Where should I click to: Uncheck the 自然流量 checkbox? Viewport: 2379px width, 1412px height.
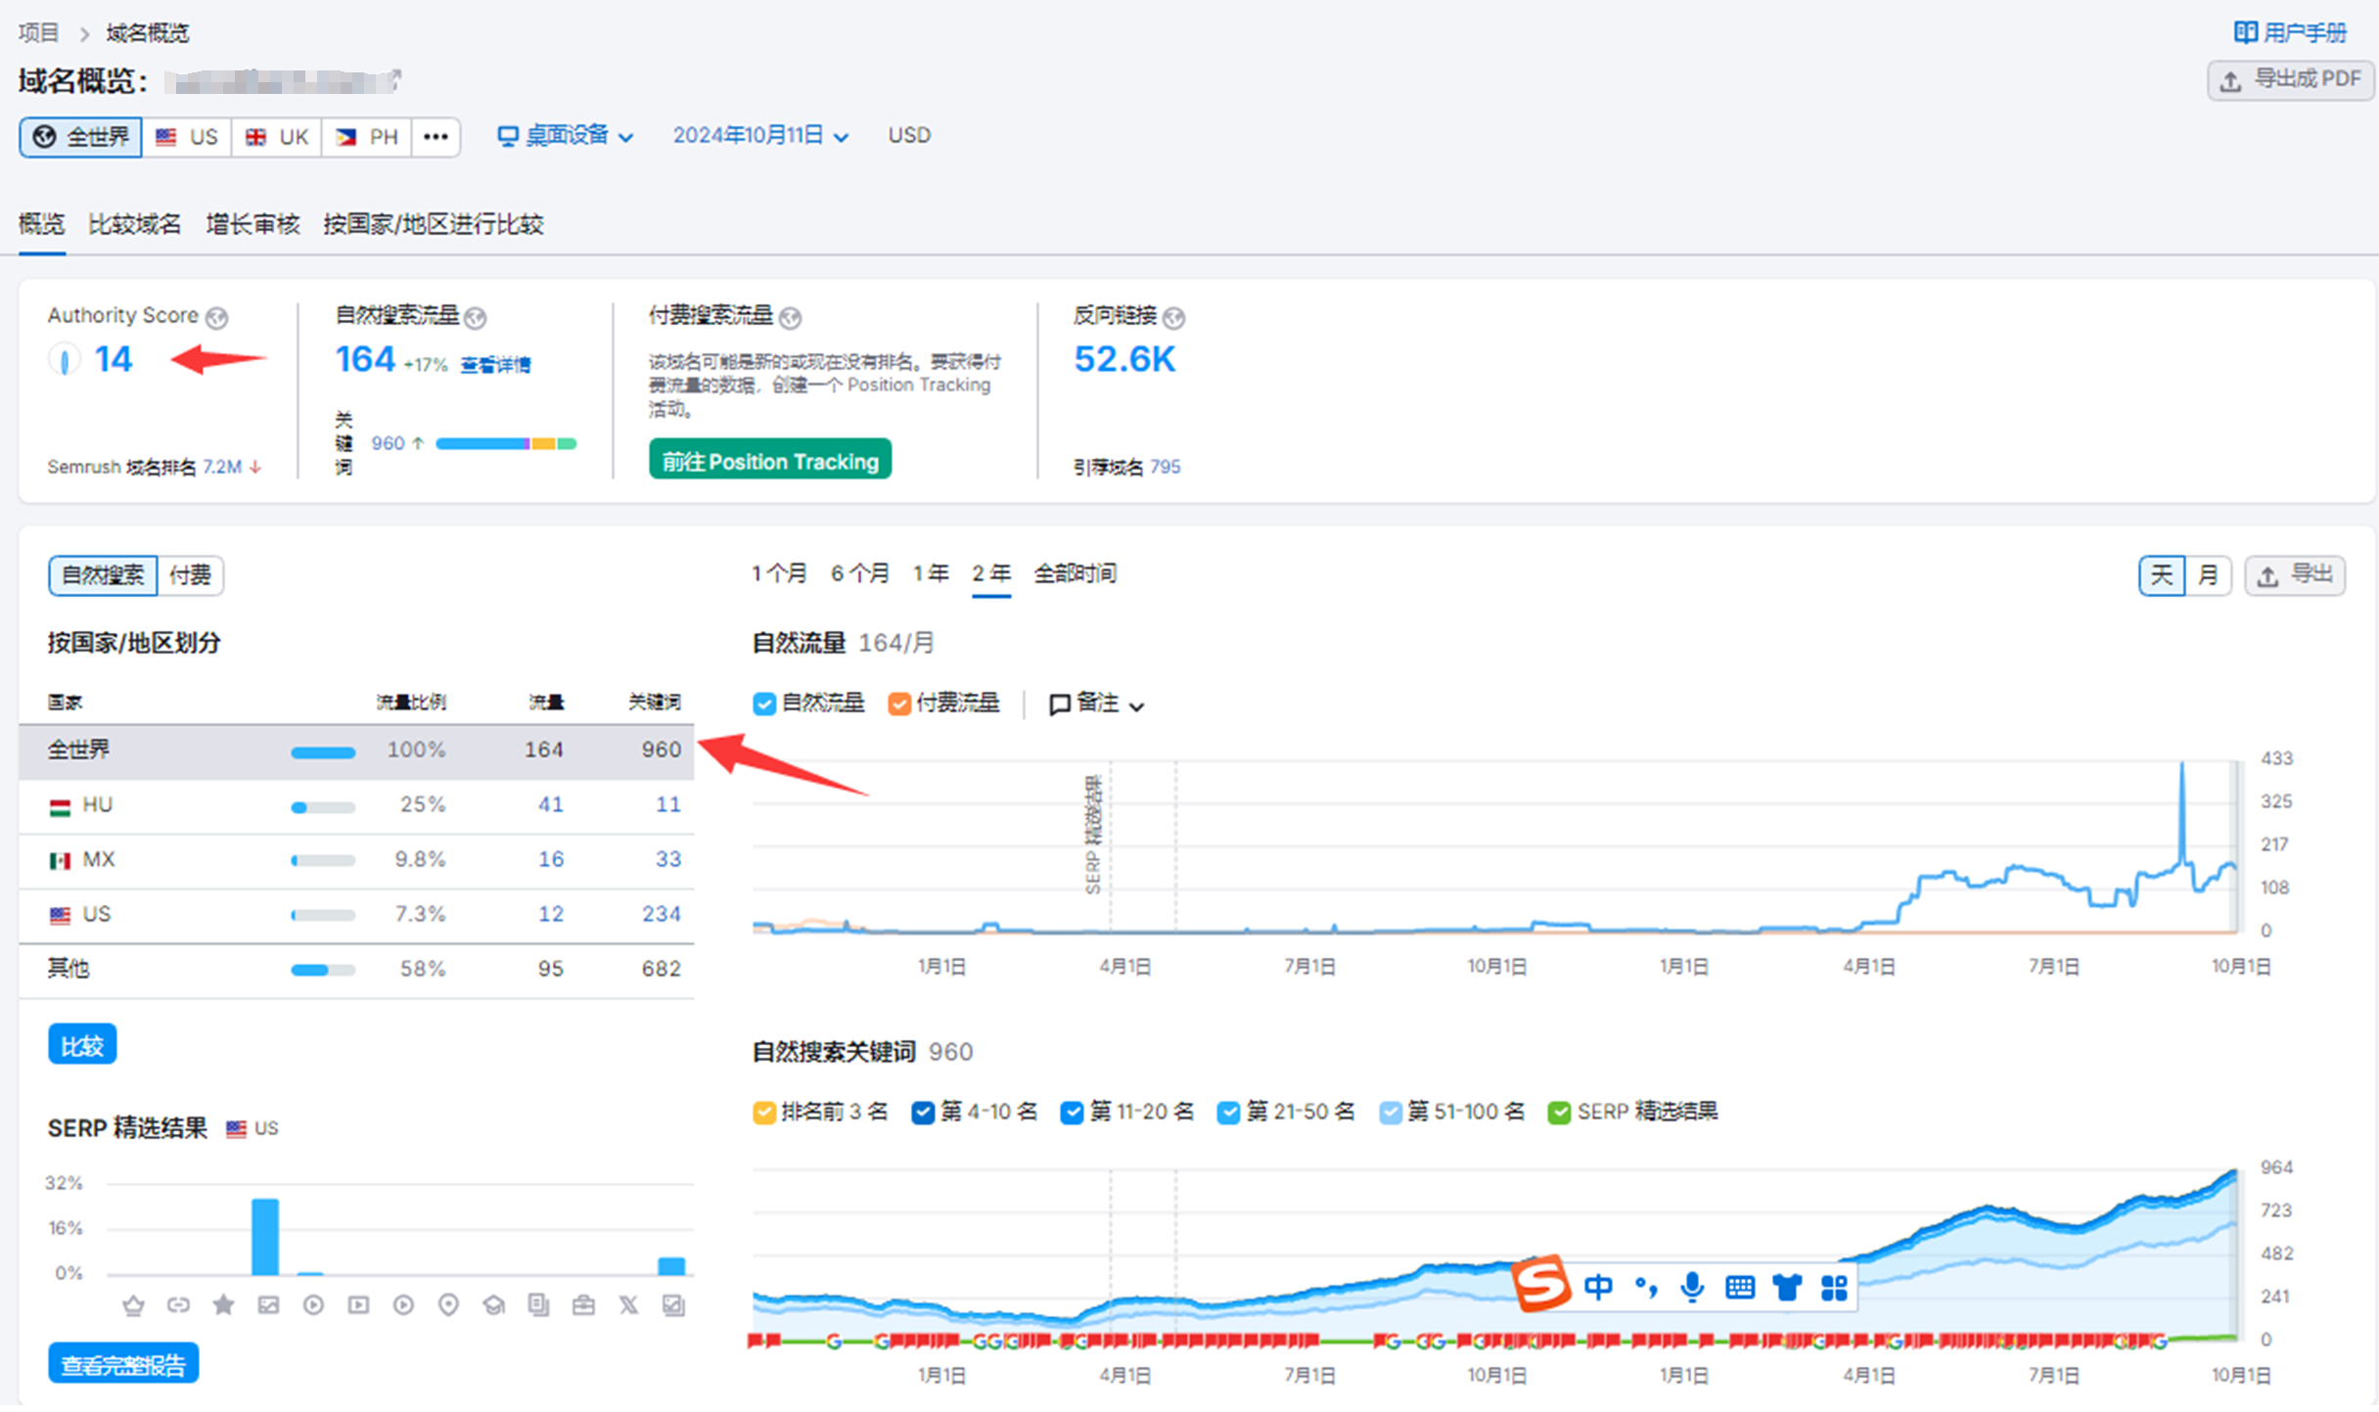click(x=764, y=704)
